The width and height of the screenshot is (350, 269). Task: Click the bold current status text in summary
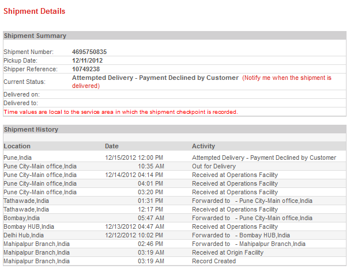coord(155,78)
